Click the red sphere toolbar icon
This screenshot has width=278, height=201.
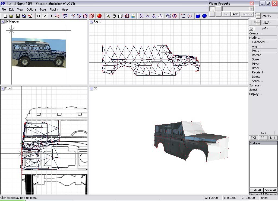[x=99, y=16]
